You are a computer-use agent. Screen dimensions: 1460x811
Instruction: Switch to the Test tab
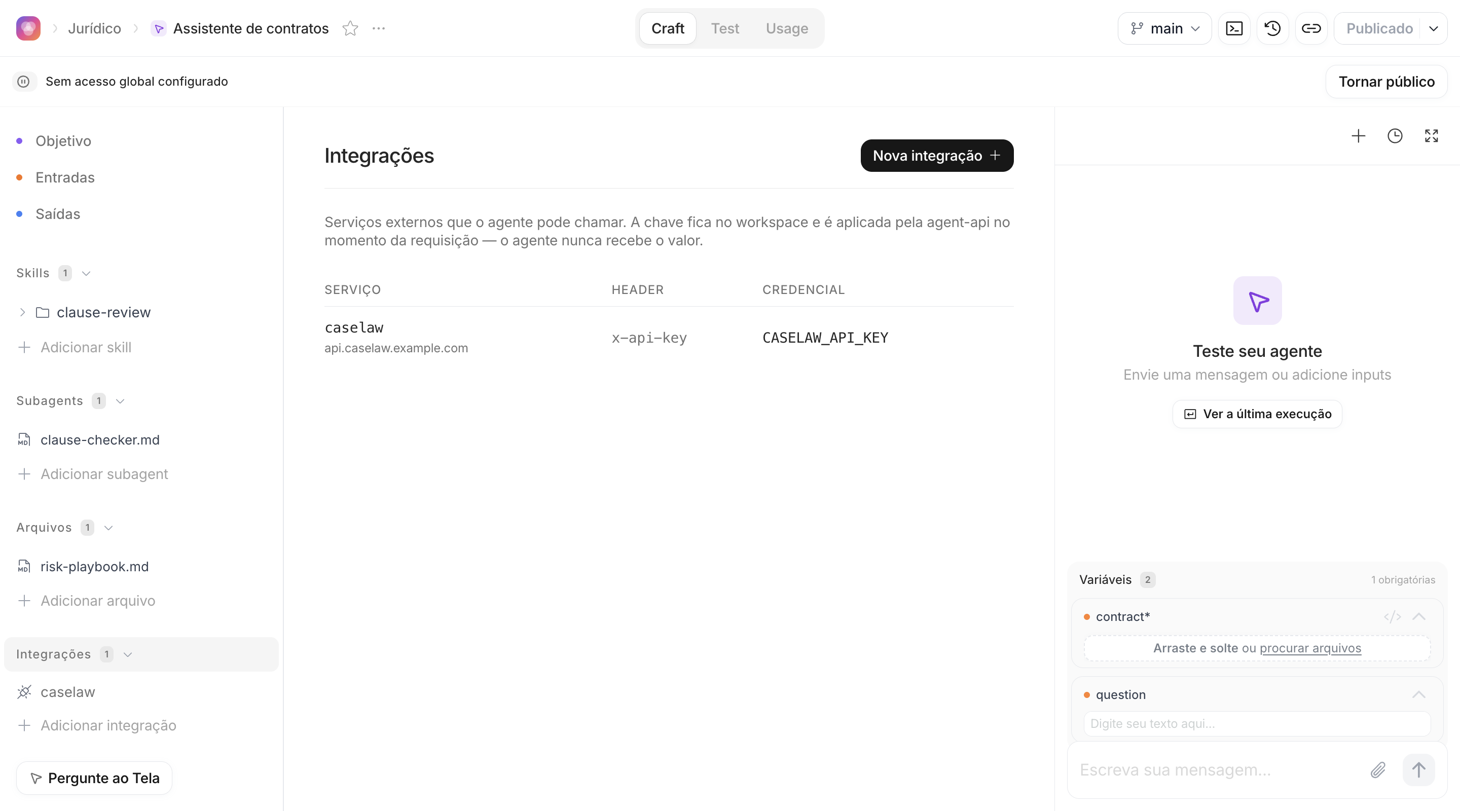(x=725, y=28)
